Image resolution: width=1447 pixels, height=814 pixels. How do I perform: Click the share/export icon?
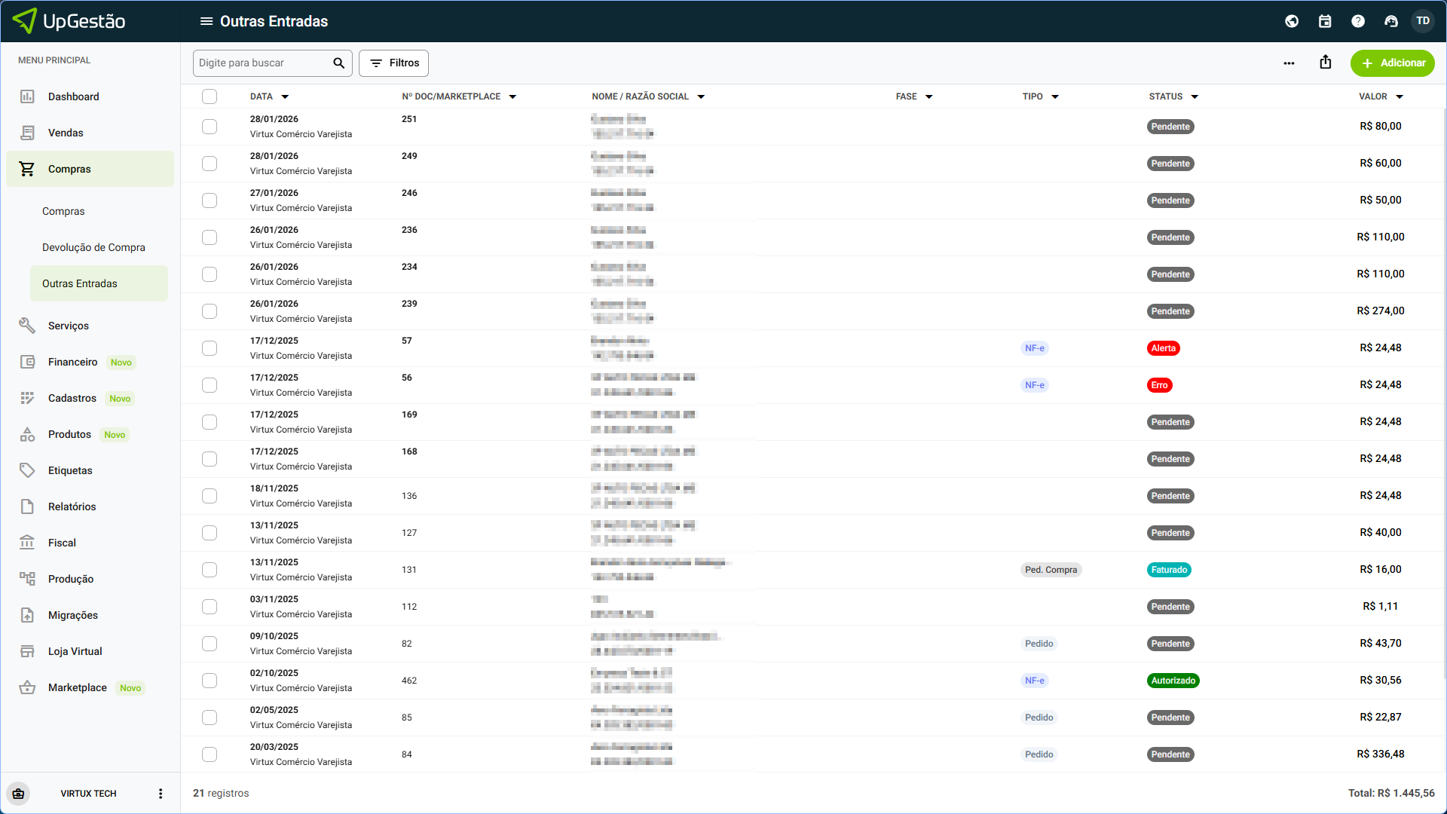click(1326, 63)
